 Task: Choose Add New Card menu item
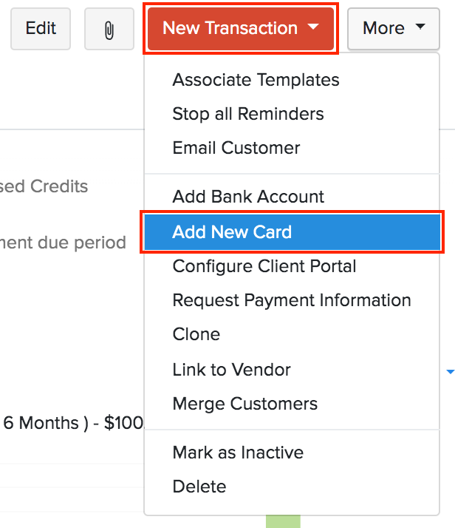[x=232, y=232]
